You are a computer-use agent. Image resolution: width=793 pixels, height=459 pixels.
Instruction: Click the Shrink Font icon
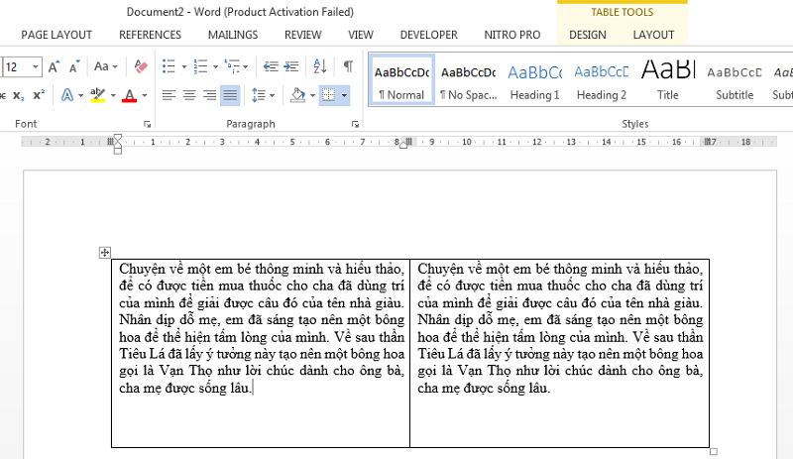(x=73, y=66)
